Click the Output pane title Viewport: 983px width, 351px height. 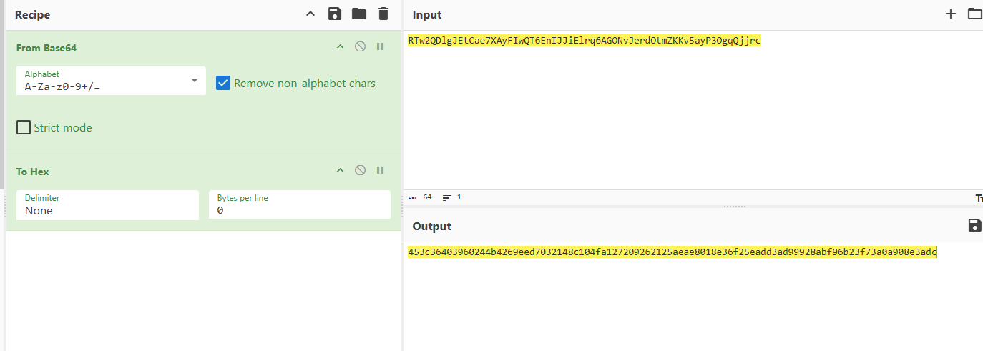pos(432,227)
